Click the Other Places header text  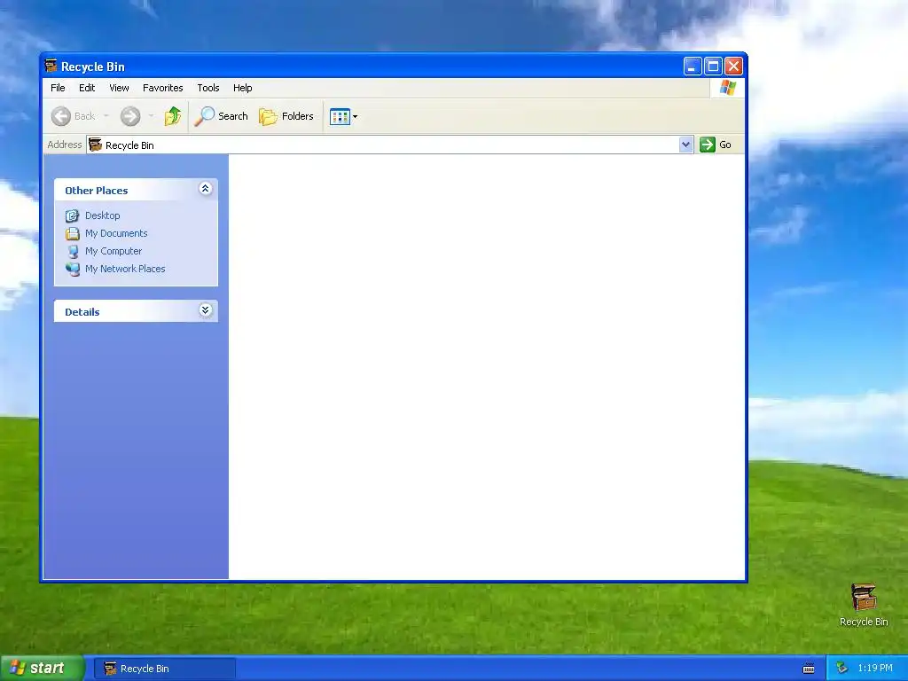(96, 191)
